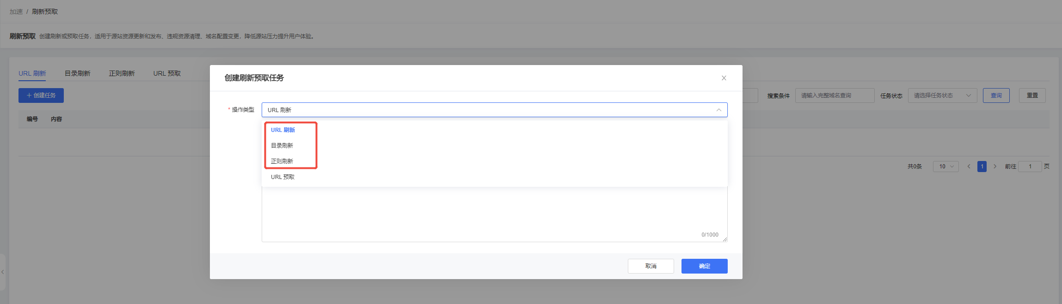This screenshot has height=304, width=1062.
Task: Click the URL text area
Action: [x=494, y=215]
